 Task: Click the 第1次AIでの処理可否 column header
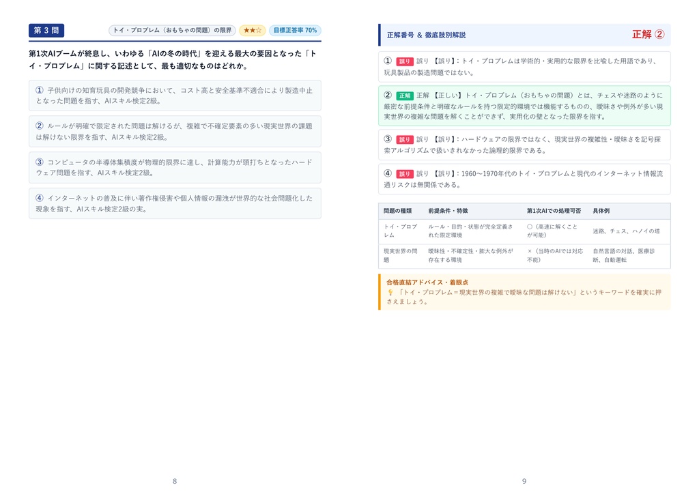point(554,211)
